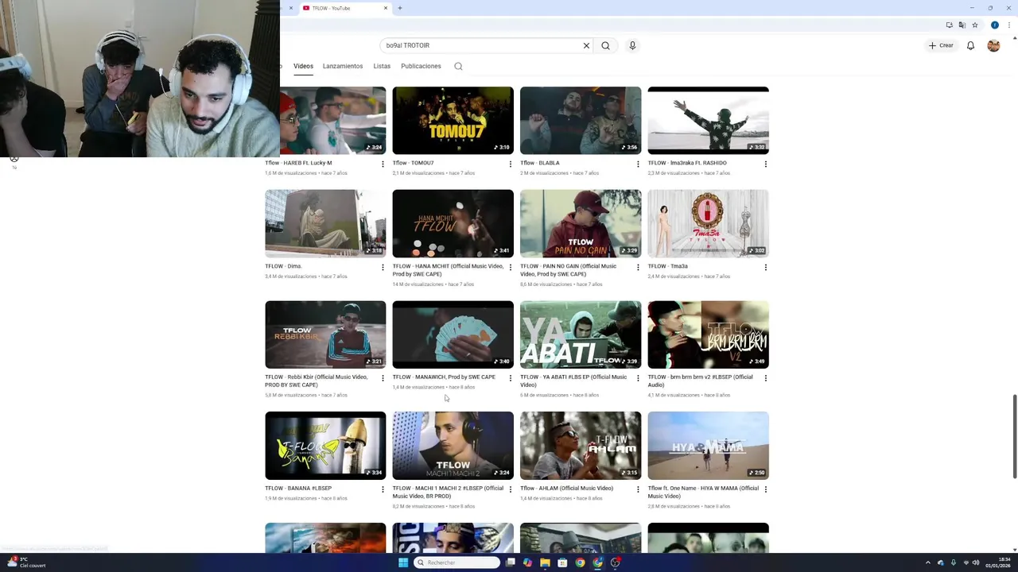Screen dimensions: 1018x572
Task: Open options menu for TFLOW - BANANA #LBSEP
Action: (x=383, y=489)
